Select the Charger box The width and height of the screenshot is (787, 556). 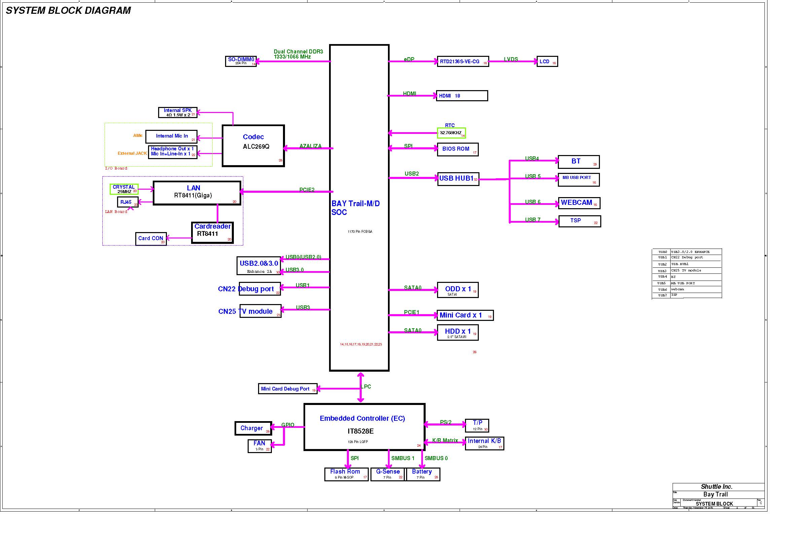[253, 428]
